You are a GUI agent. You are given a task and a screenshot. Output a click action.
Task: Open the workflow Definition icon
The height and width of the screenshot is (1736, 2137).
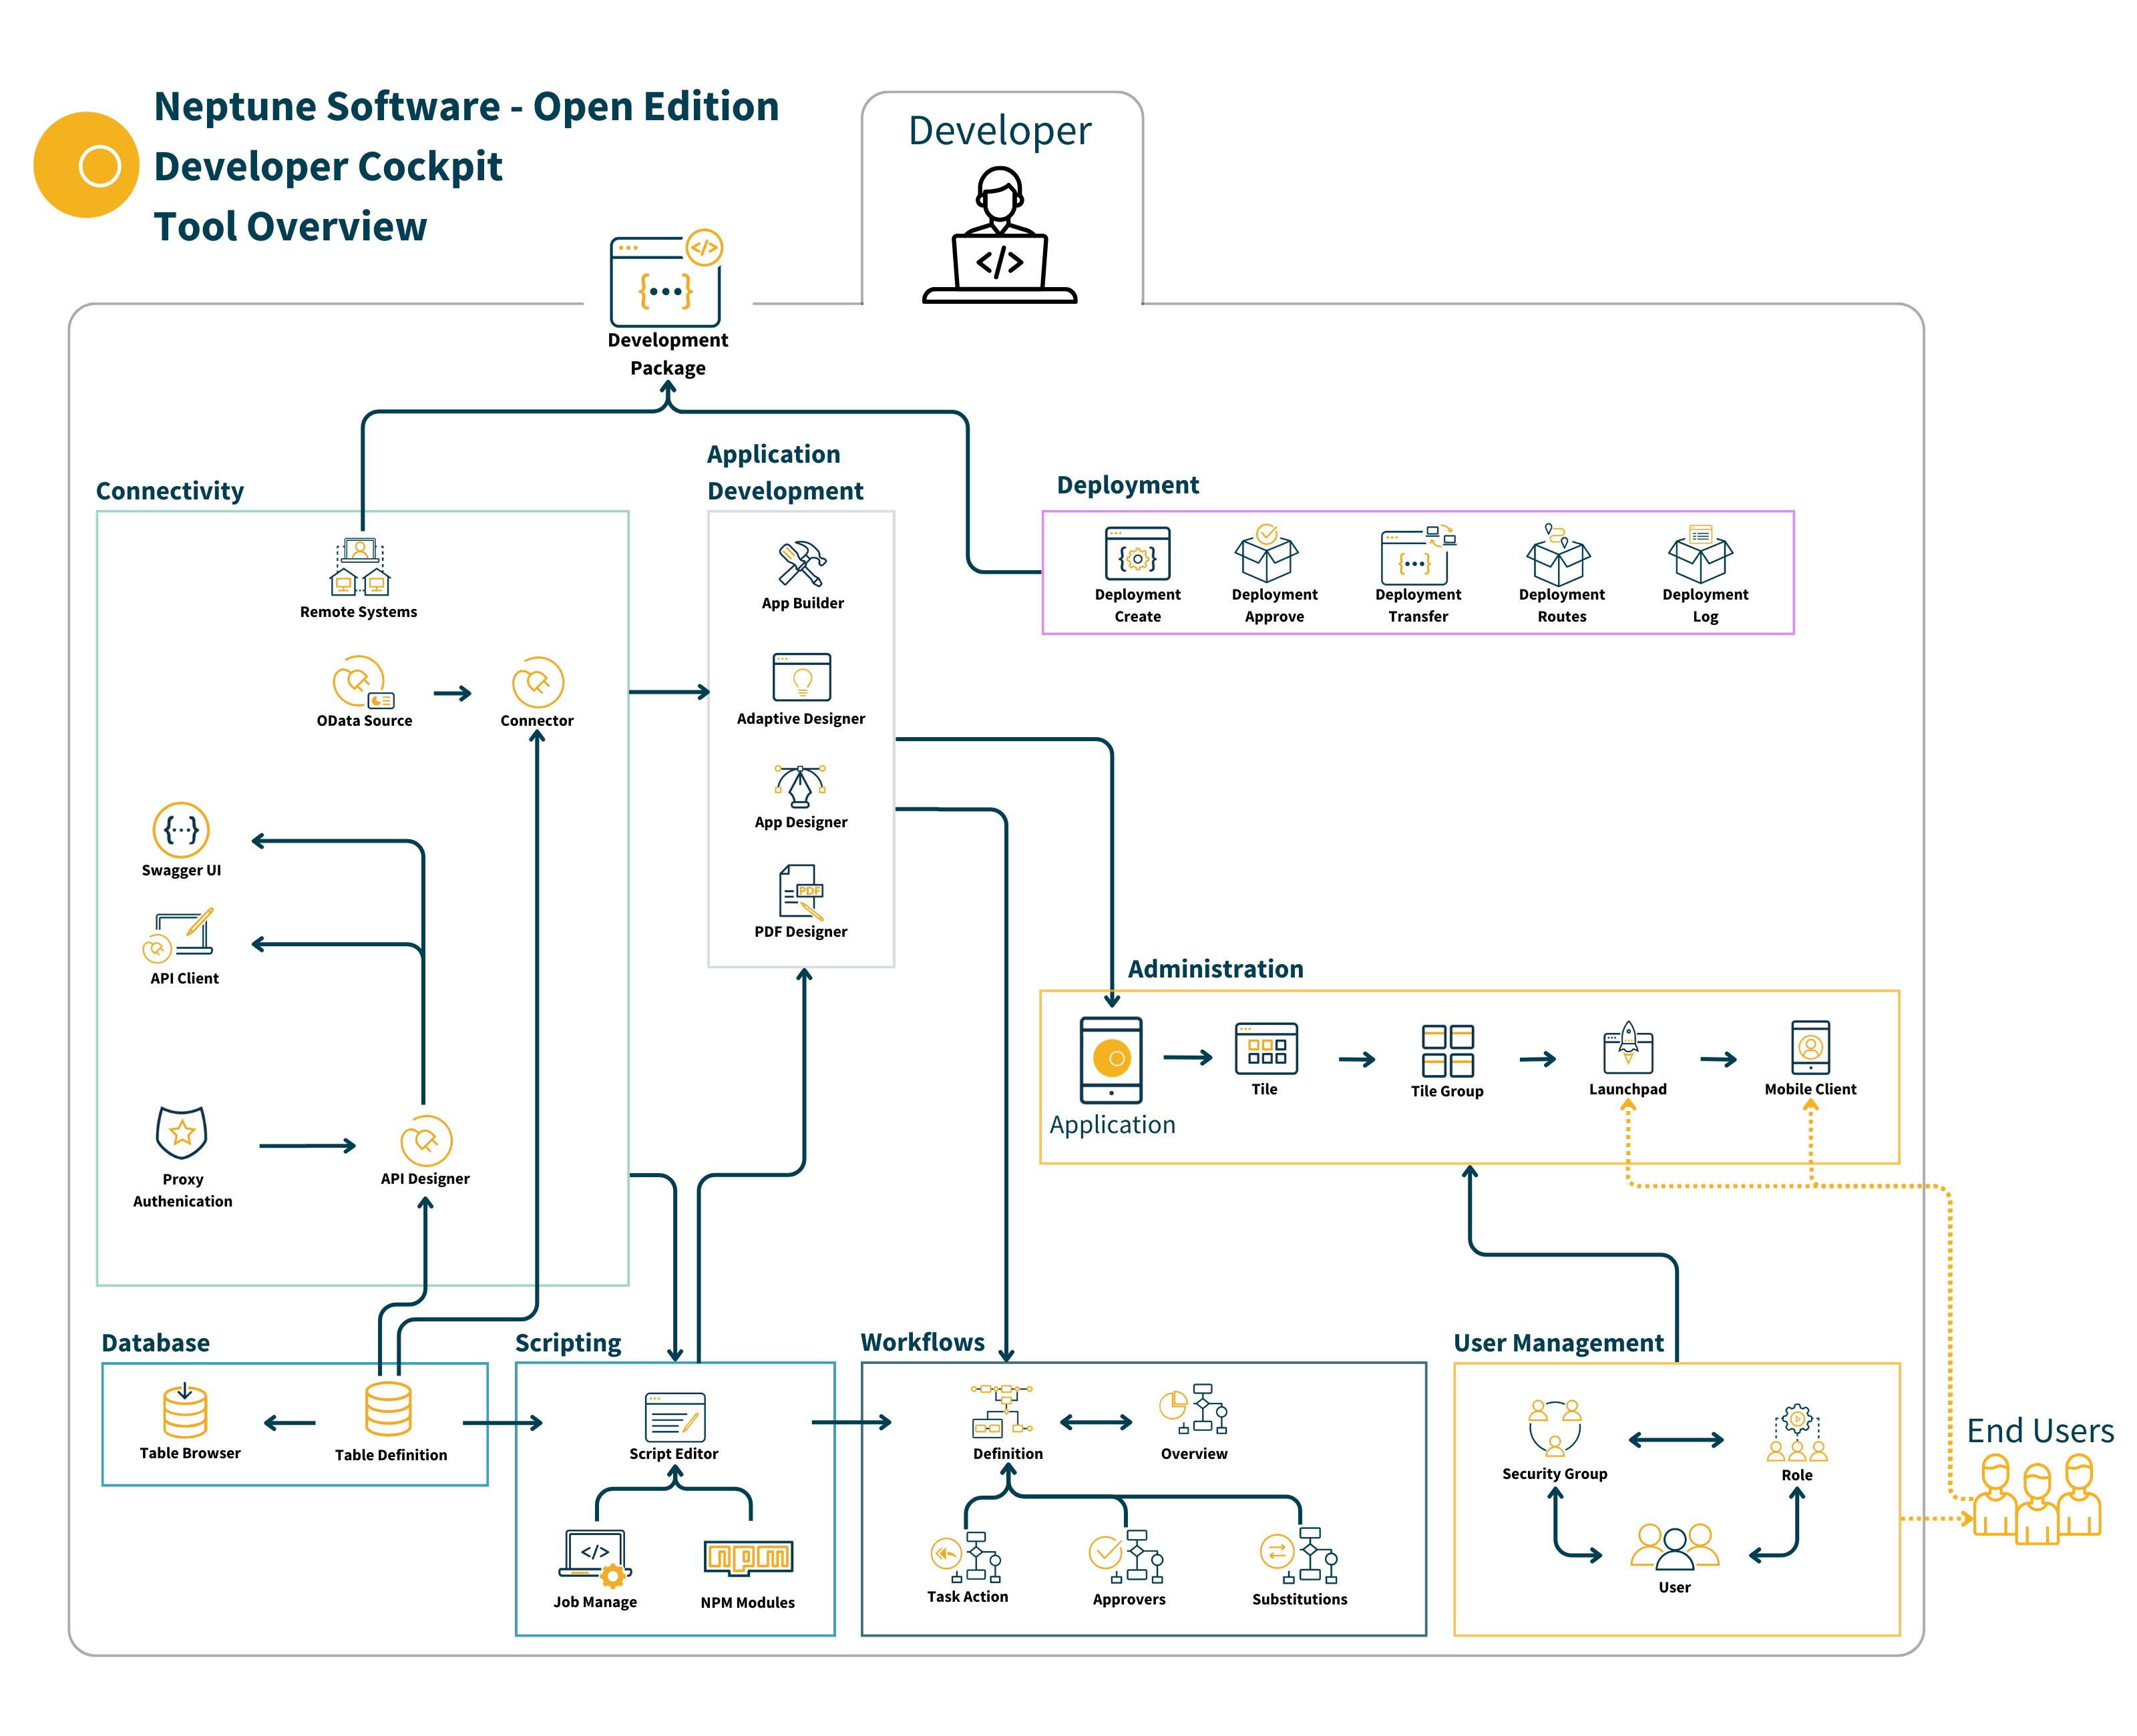(1002, 1412)
